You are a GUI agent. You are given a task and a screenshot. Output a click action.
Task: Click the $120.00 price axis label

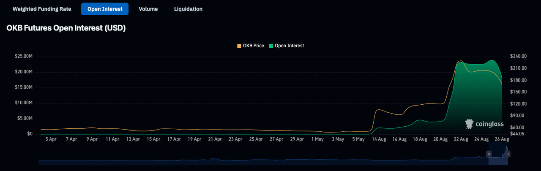pos(518,103)
